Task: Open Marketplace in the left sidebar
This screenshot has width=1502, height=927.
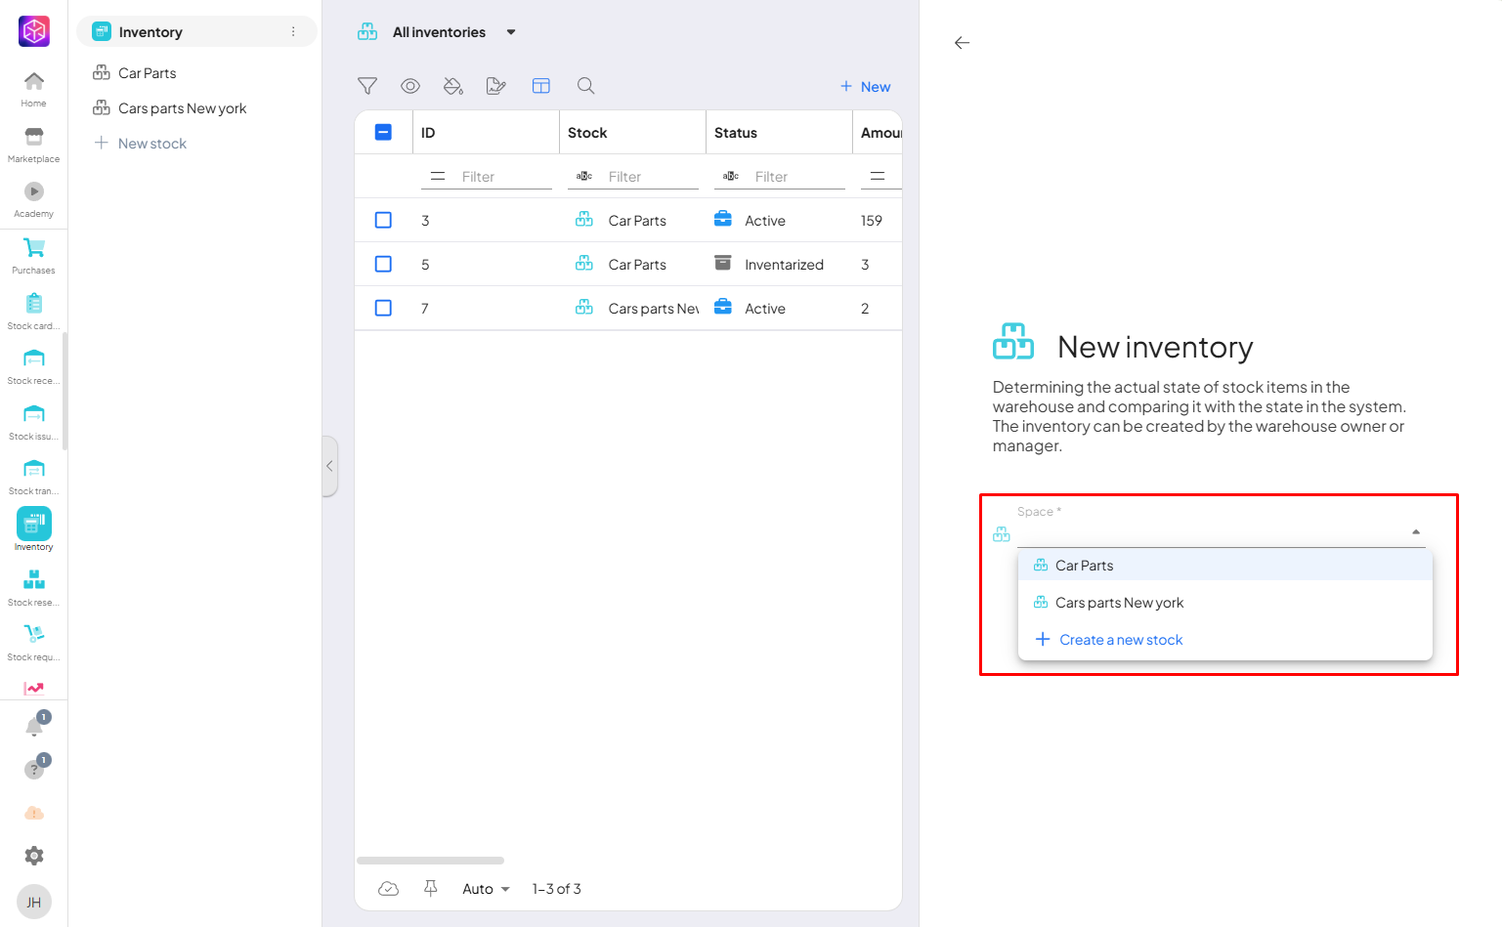Action: pos(33,145)
